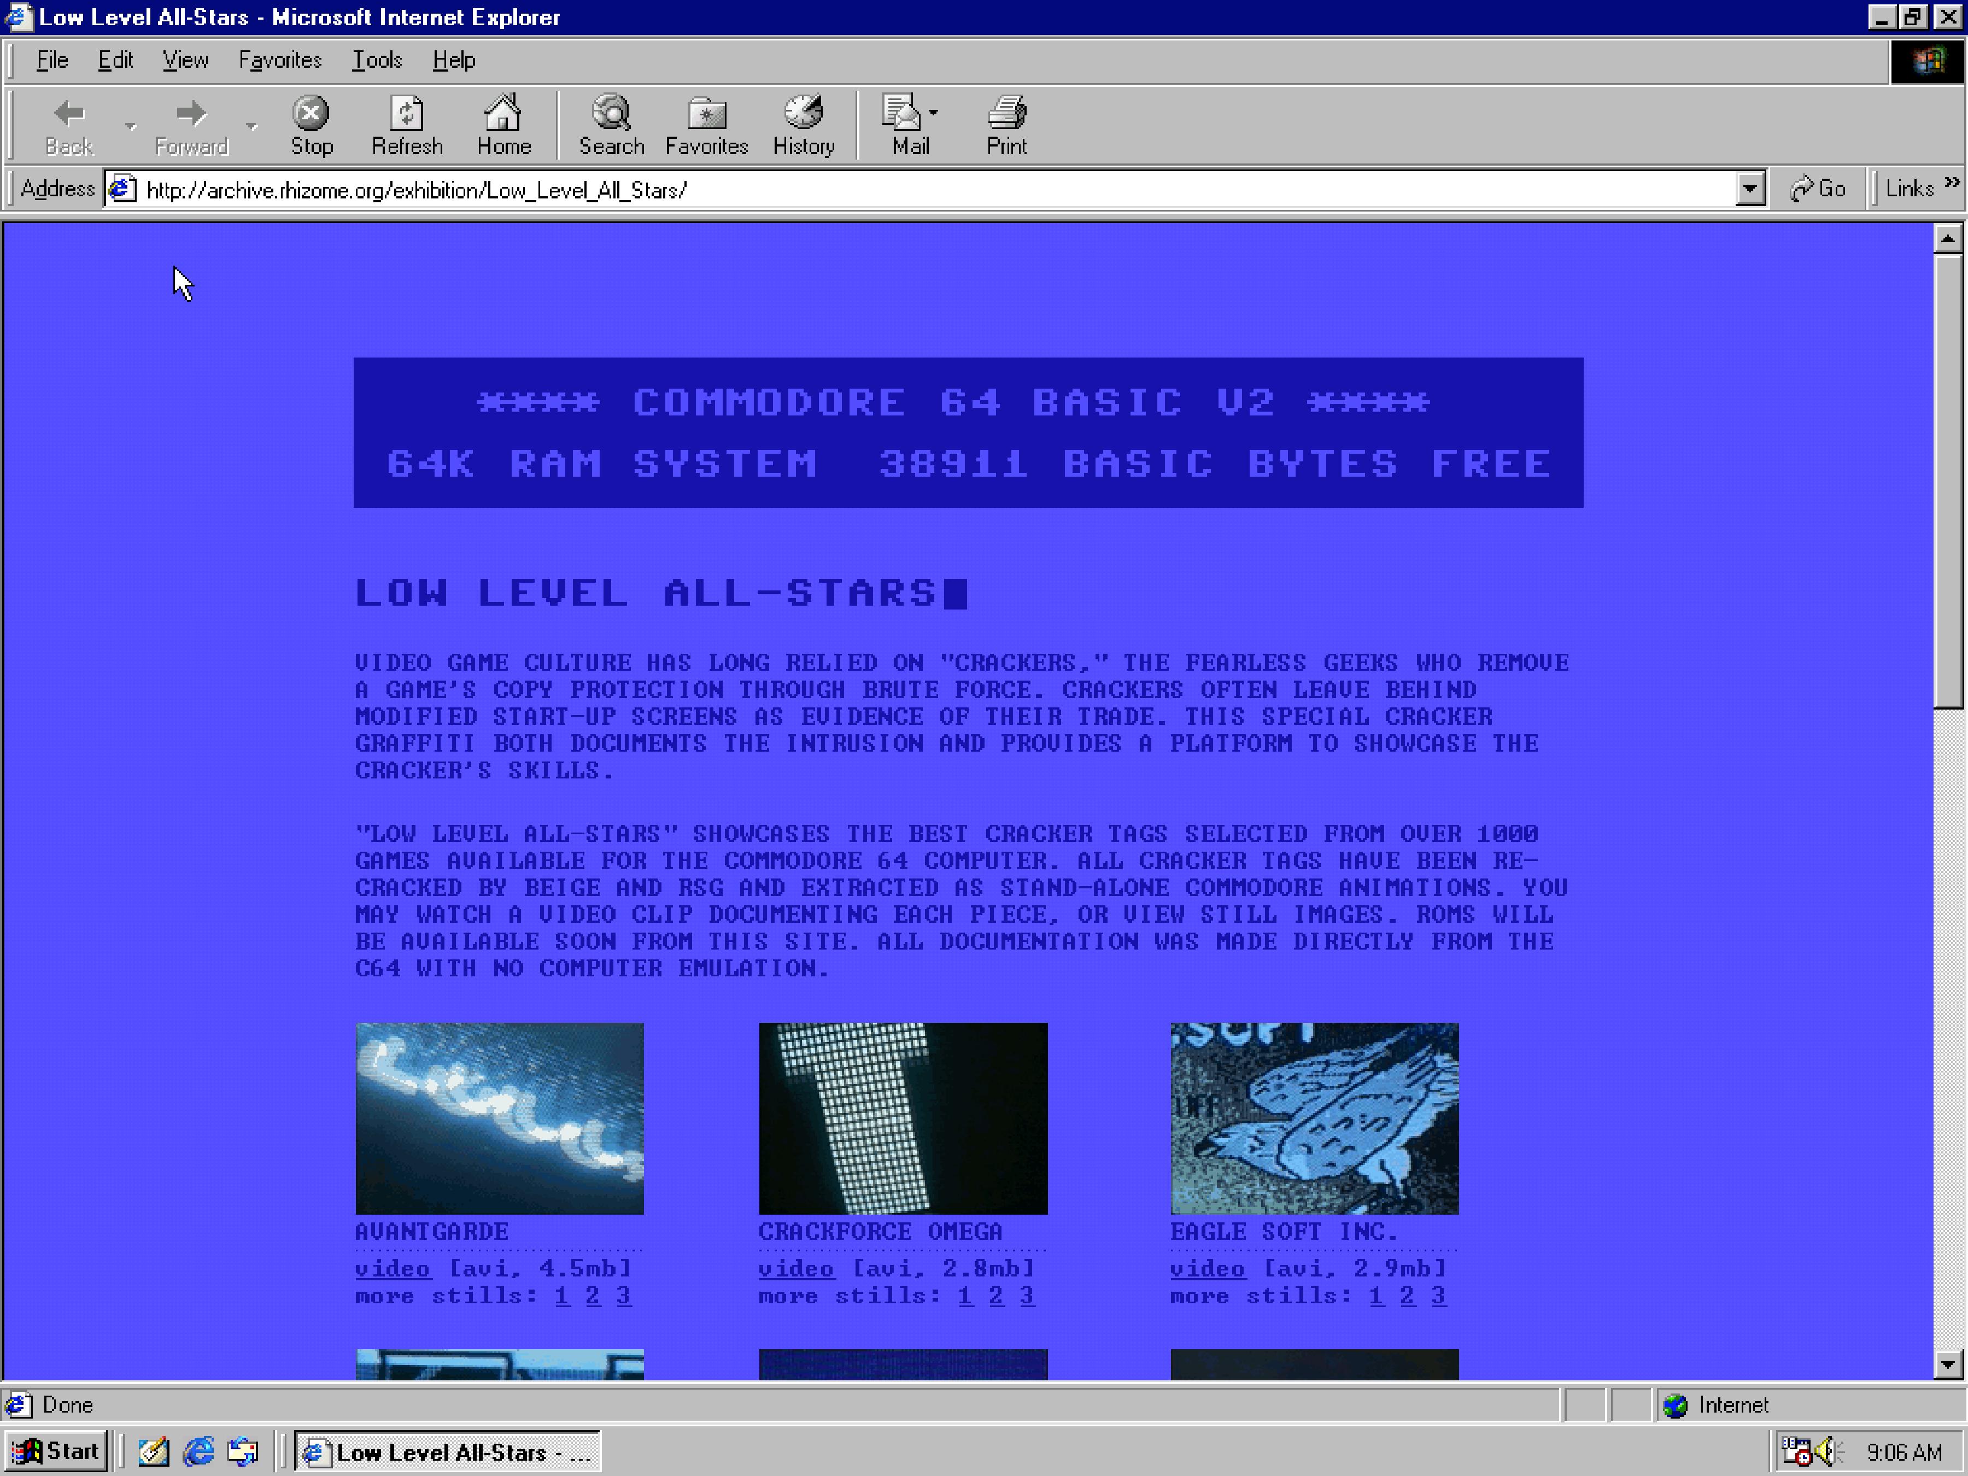Open the Favorites menu
This screenshot has width=1968, height=1476.
[279, 60]
